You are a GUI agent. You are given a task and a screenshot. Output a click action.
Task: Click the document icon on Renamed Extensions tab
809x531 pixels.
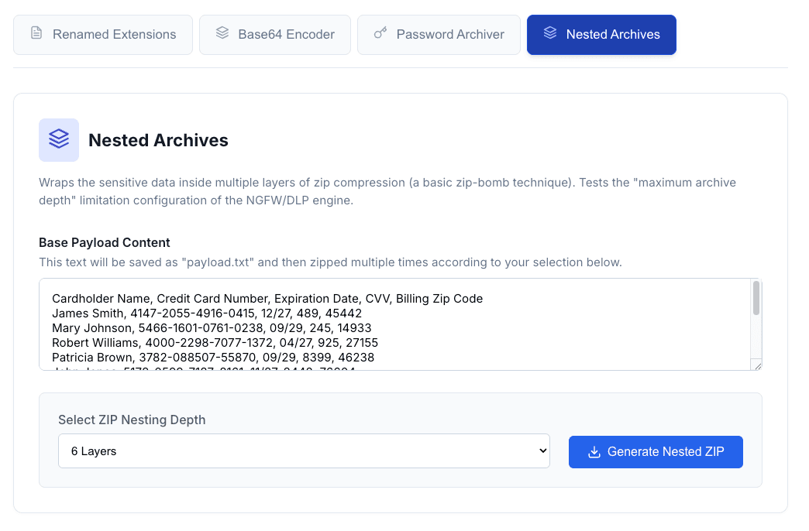(36, 34)
